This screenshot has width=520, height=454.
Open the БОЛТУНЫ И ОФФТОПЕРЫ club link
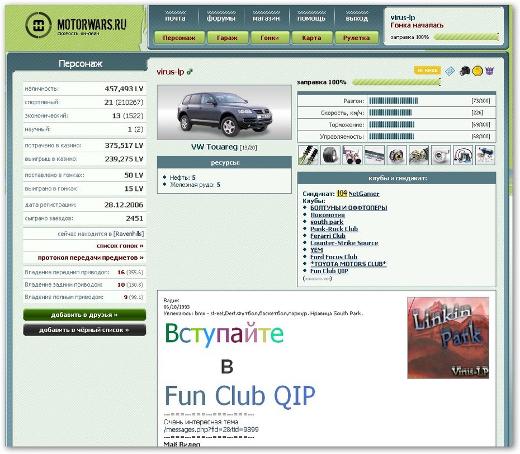click(x=348, y=208)
